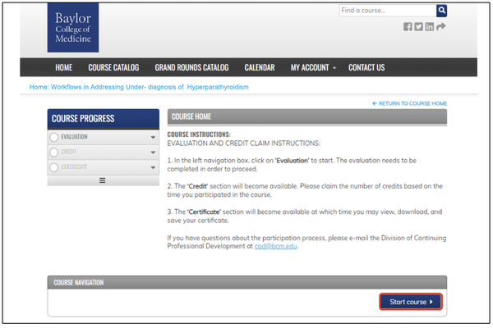Select the Credit status circle
493x328 pixels.
54,153
